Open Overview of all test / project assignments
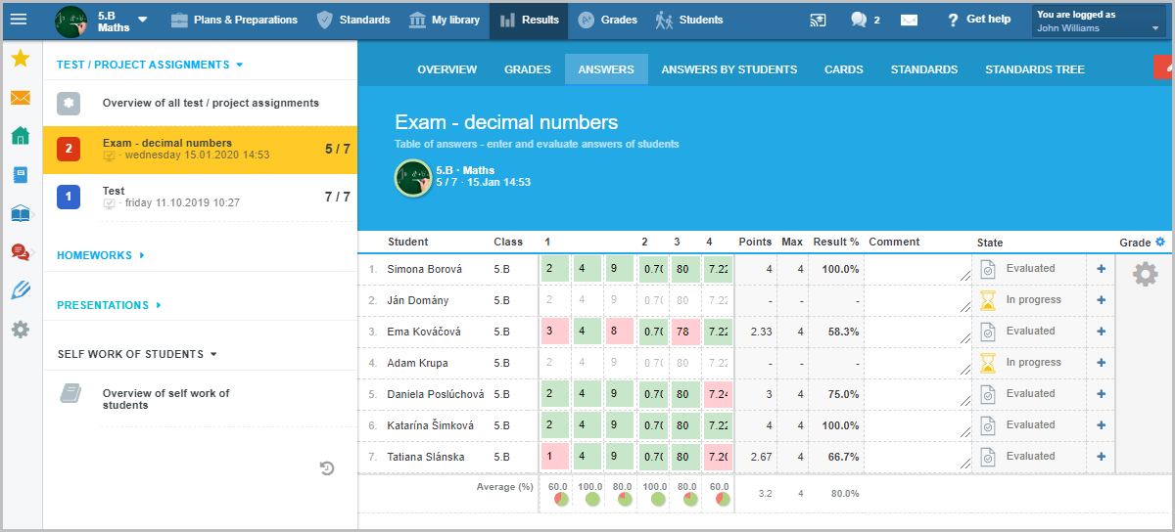Viewport: 1175px width, 532px height. [211, 103]
